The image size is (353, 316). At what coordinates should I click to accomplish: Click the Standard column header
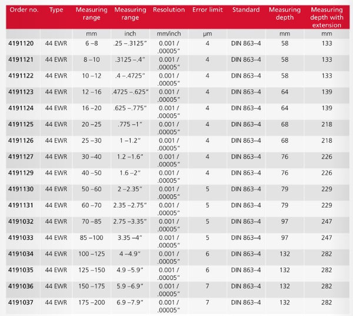pos(246,11)
